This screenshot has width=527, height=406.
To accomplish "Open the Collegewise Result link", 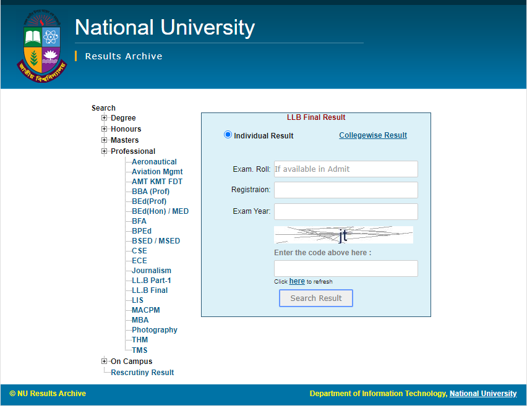I will (373, 135).
